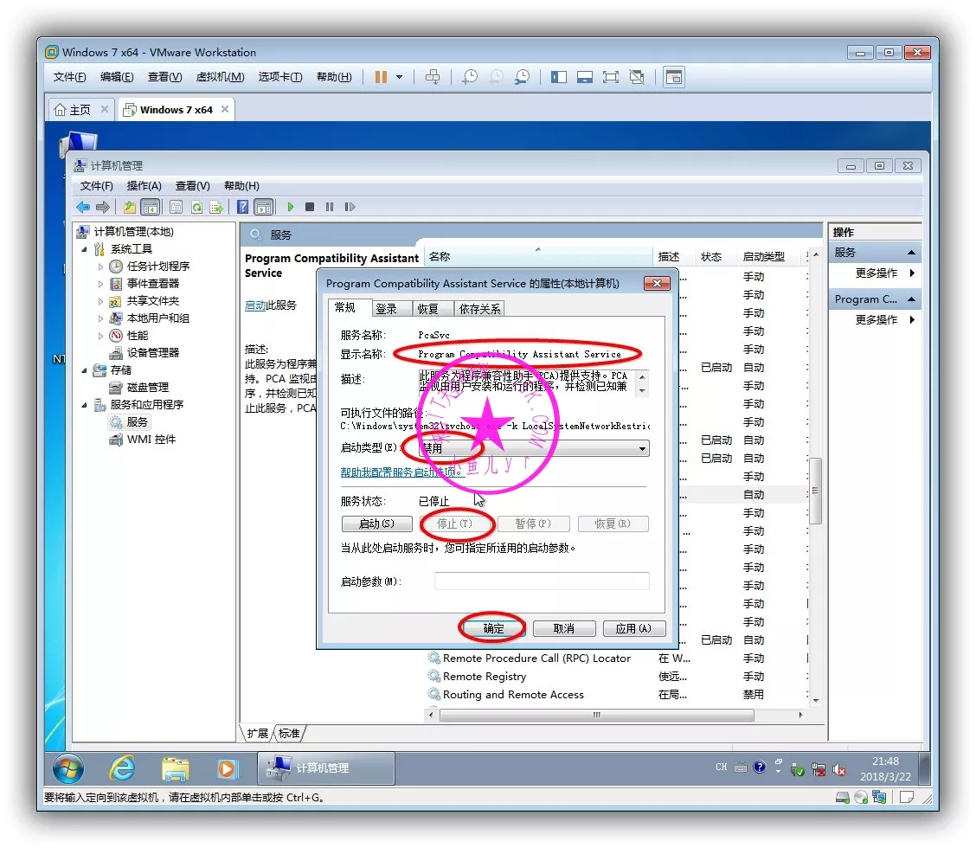Click the 启动参数 input field
This screenshot has height=848, width=976.
pos(541,581)
